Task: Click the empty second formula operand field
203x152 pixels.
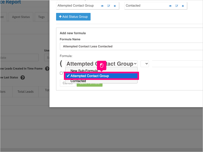Action: click(177, 64)
